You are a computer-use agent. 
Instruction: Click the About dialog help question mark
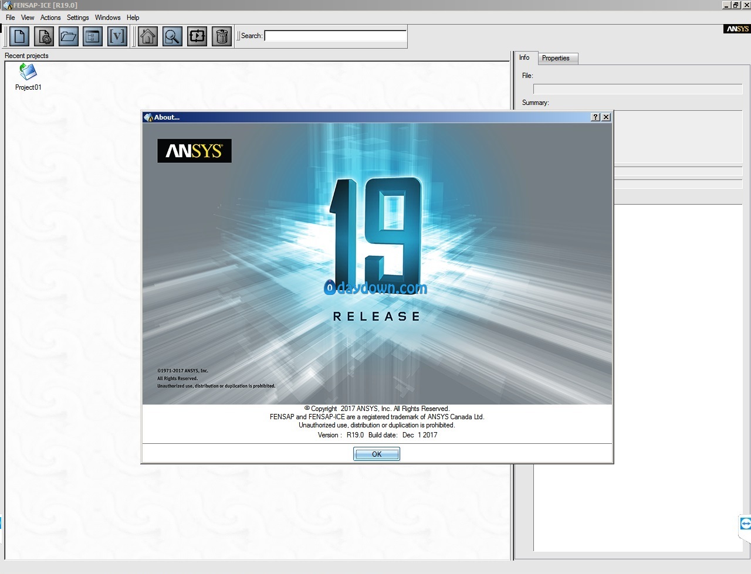point(596,117)
